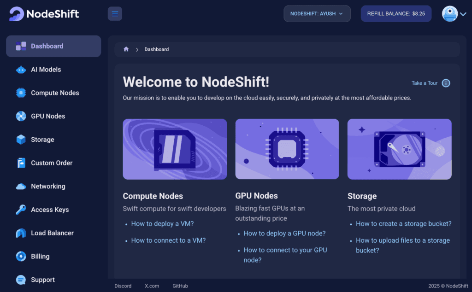
Task: Click the GPU Nodes fan icon
Action: [21, 116]
